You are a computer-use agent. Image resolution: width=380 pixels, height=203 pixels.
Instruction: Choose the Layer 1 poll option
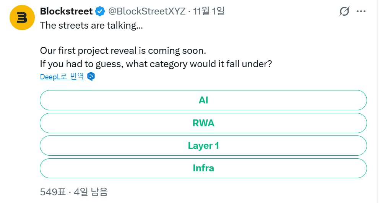pos(203,145)
